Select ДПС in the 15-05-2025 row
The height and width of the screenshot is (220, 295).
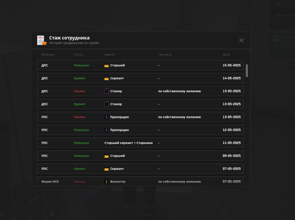pos(45,65)
